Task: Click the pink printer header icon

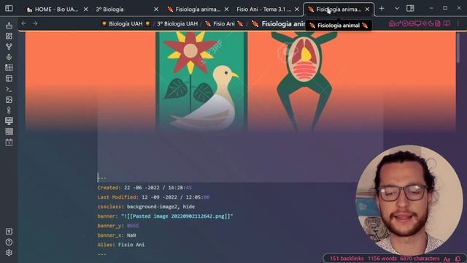Action: (412, 23)
